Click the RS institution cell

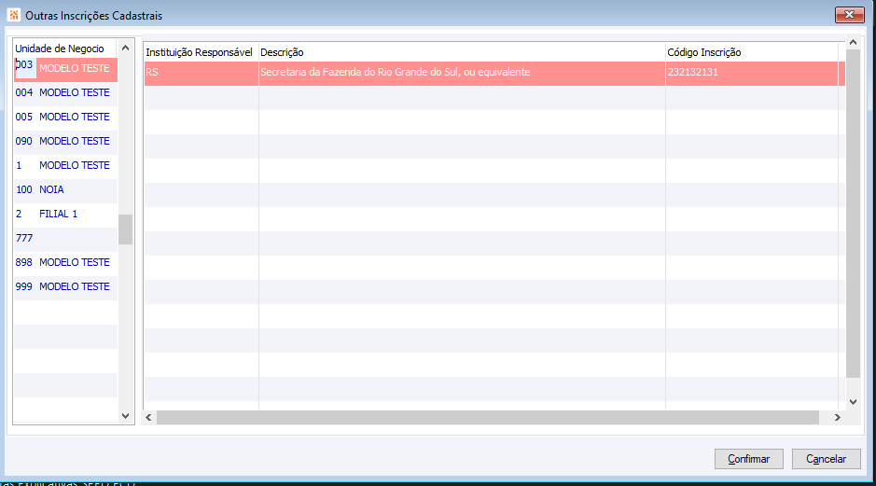[202, 73]
